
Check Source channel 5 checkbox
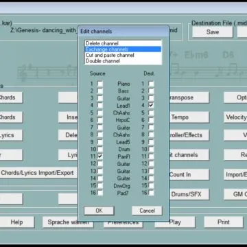pos(100,113)
